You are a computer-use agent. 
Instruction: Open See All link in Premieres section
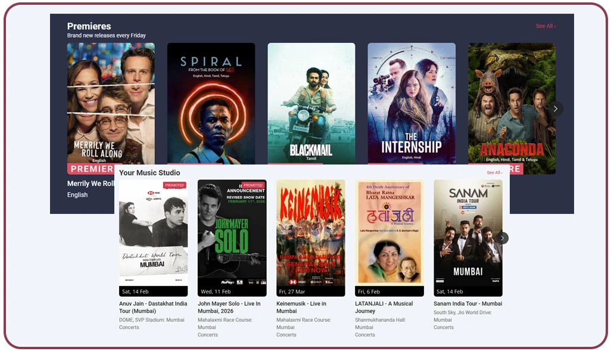pos(545,26)
